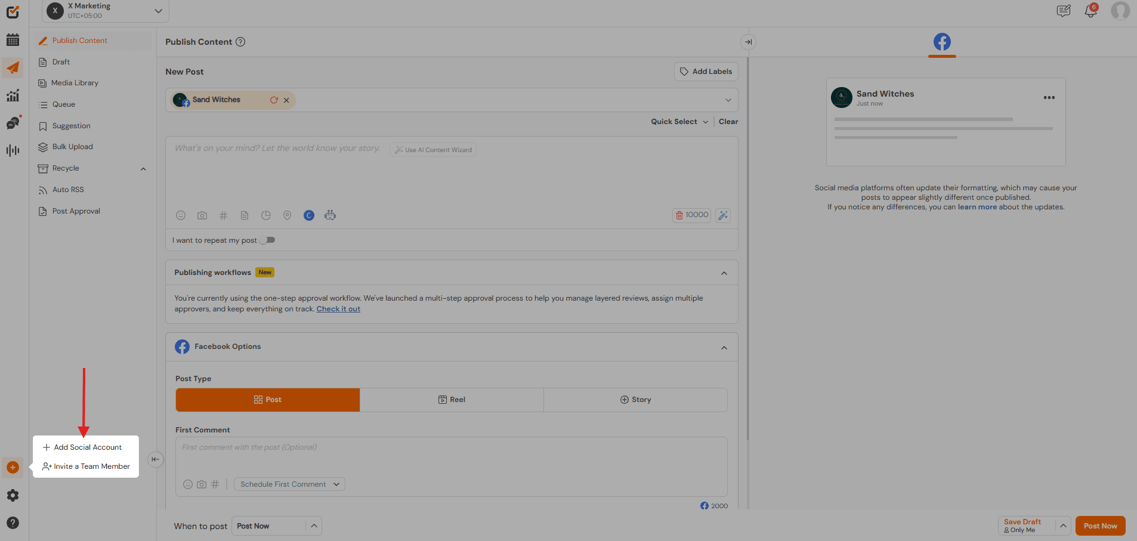Toggle 'I want to repeat my post'

coord(267,240)
